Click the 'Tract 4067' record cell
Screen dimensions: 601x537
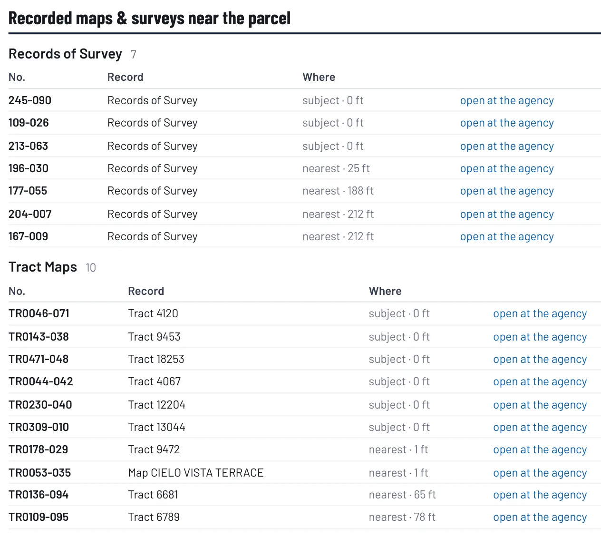(x=155, y=381)
